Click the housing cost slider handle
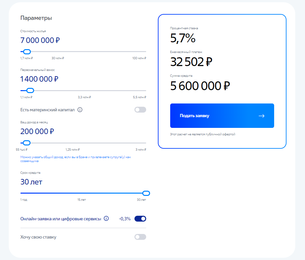Image resolution: width=305 pixels, height=260 pixels. 27,52
